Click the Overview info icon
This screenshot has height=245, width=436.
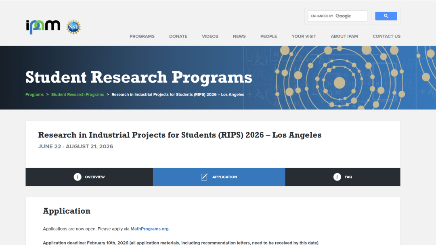tap(78, 177)
